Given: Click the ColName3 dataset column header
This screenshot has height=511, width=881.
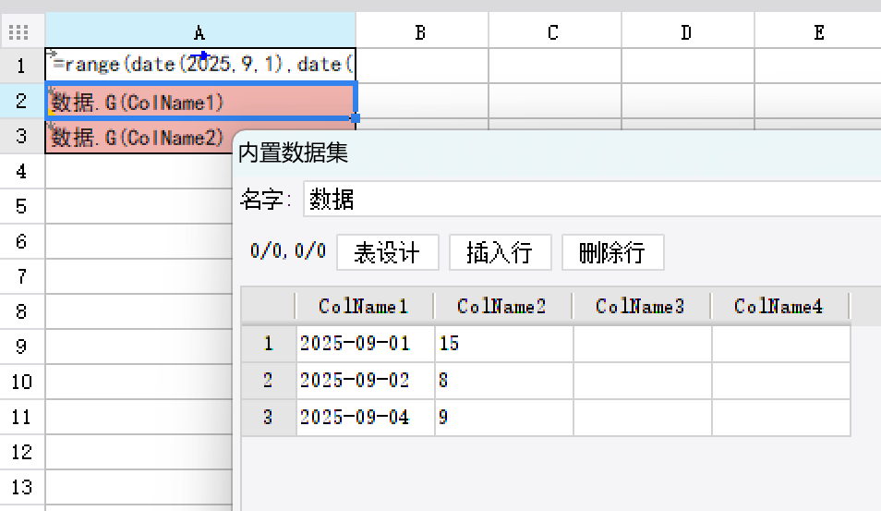Looking at the screenshot, I should 640,306.
